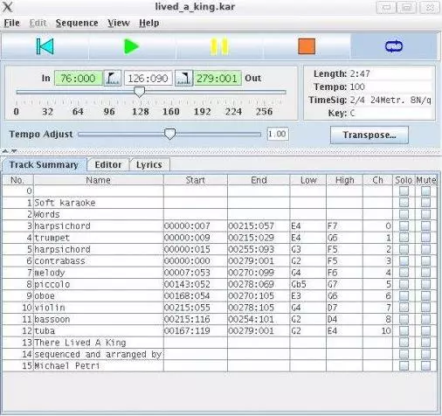Open the Editor tab
Viewport: 442px width, 416px height.
pos(108,165)
